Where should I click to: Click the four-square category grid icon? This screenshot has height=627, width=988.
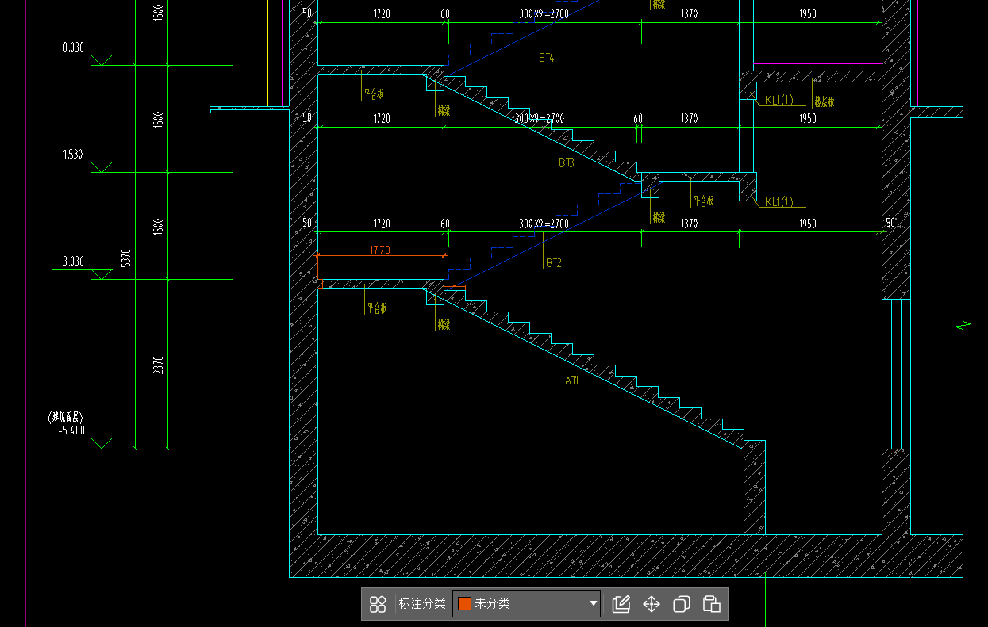[x=378, y=604]
